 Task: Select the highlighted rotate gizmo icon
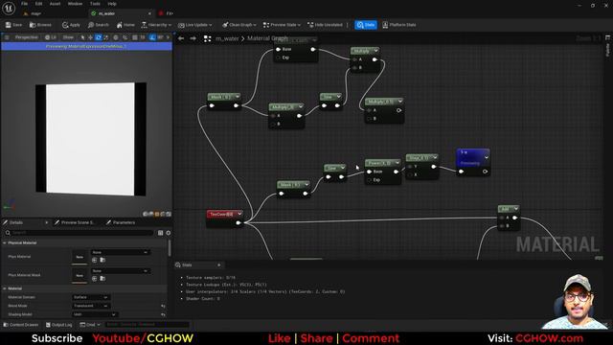(x=98, y=37)
